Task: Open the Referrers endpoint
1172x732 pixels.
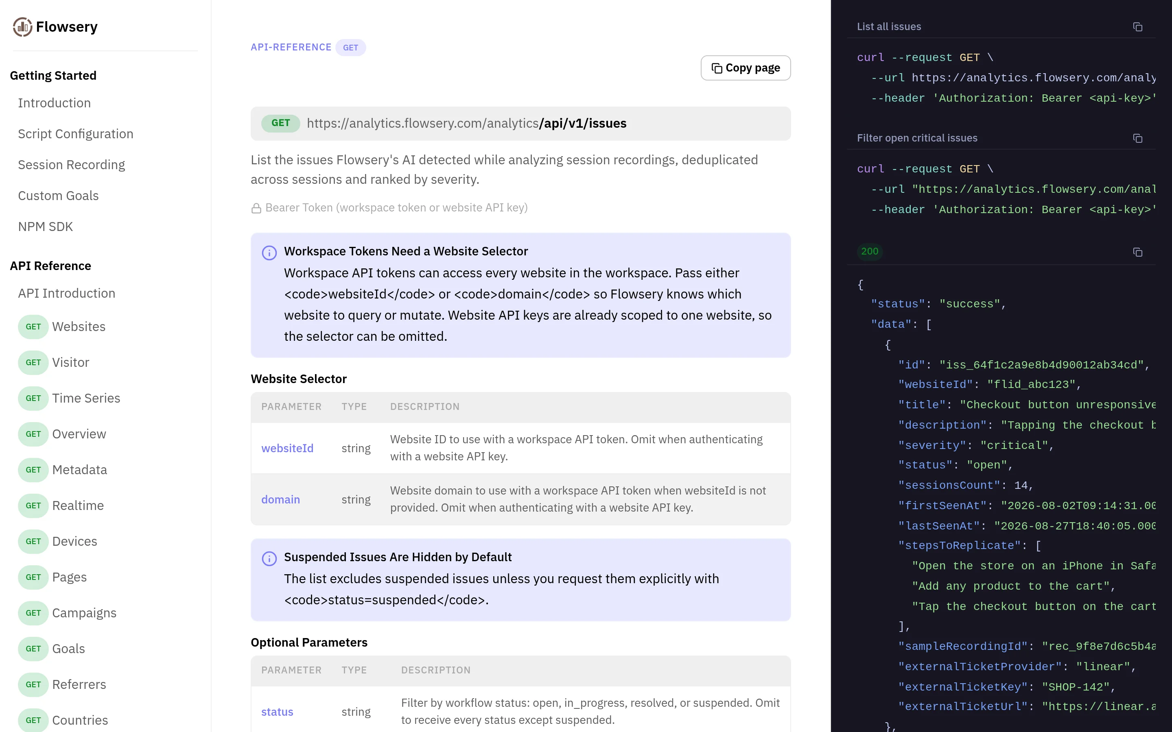Action: [x=62, y=685]
